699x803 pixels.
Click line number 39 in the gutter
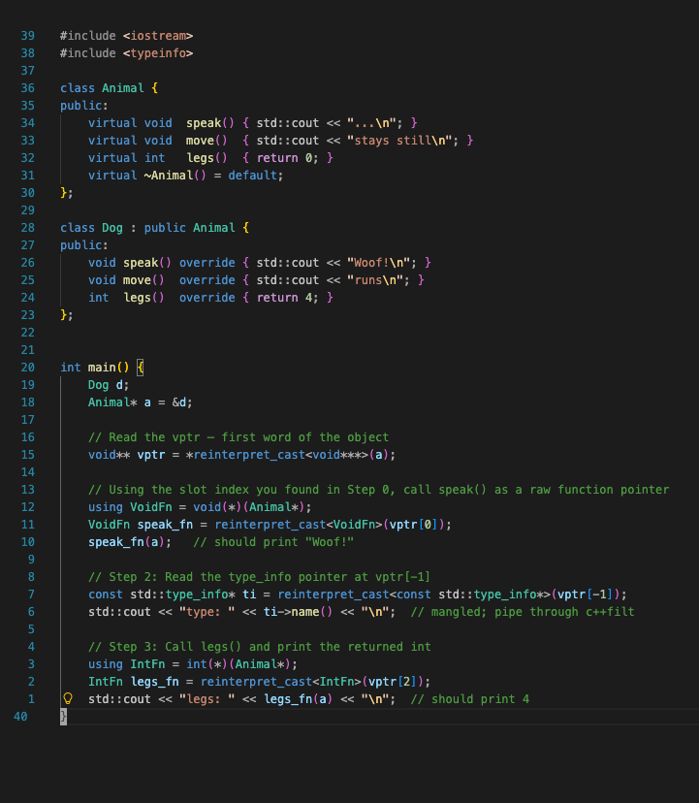pyautogui.click(x=28, y=36)
